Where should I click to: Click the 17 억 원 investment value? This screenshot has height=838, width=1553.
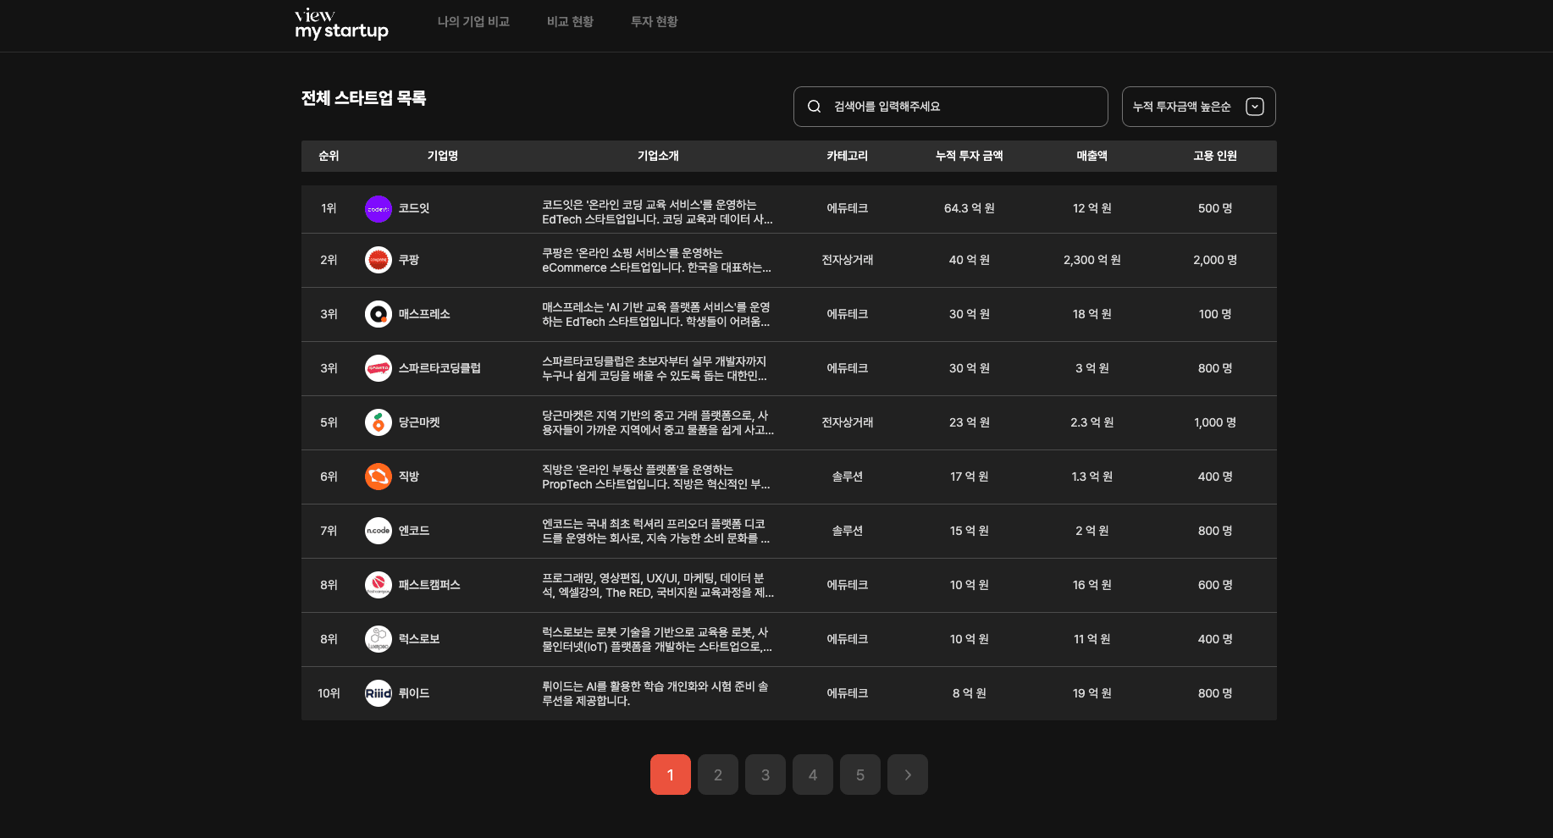970,477
